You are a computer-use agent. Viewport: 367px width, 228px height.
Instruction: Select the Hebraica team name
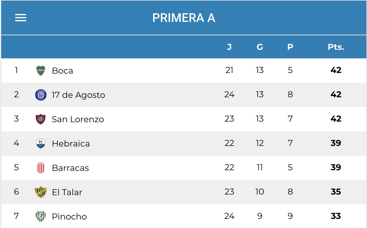point(71,143)
